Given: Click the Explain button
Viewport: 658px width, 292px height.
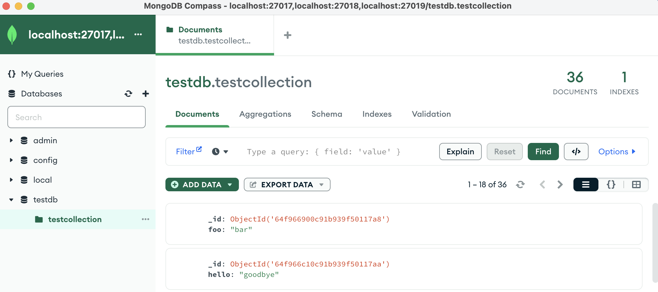Looking at the screenshot, I should 460,152.
